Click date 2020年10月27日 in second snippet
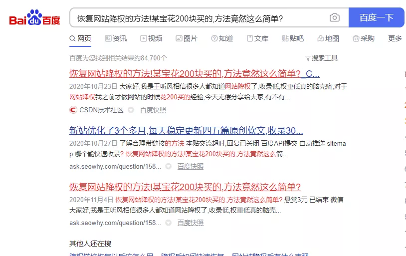Screen dimensions: 406x256 (x=93, y=143)
